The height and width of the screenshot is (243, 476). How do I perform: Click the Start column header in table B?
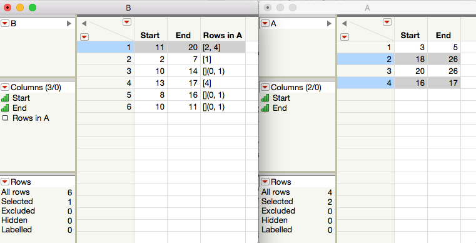[150, 35]
